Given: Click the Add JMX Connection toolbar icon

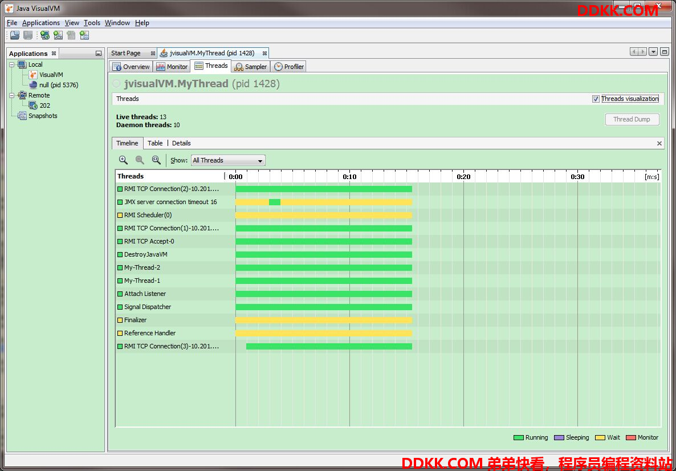Looking at the screenshot, I should (58, 35).
